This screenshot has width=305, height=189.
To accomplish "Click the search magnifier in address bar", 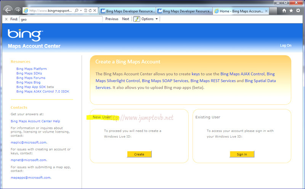I will coord(77,11).
